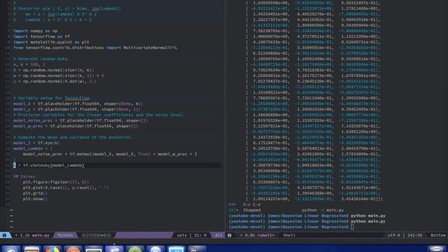Click 'utf-8 | 142:58' in shell mode line
Image resolution: width=448 pixels, height=252 pixels.
(405, 235)
